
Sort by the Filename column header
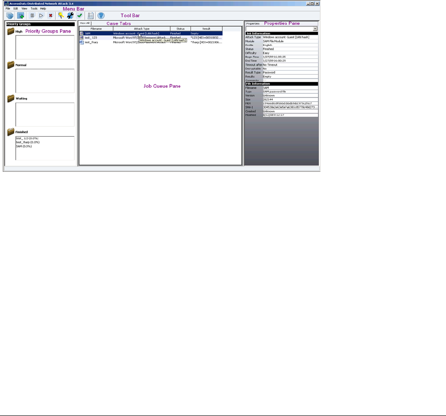pyautogui.click(x=96, y=29)
